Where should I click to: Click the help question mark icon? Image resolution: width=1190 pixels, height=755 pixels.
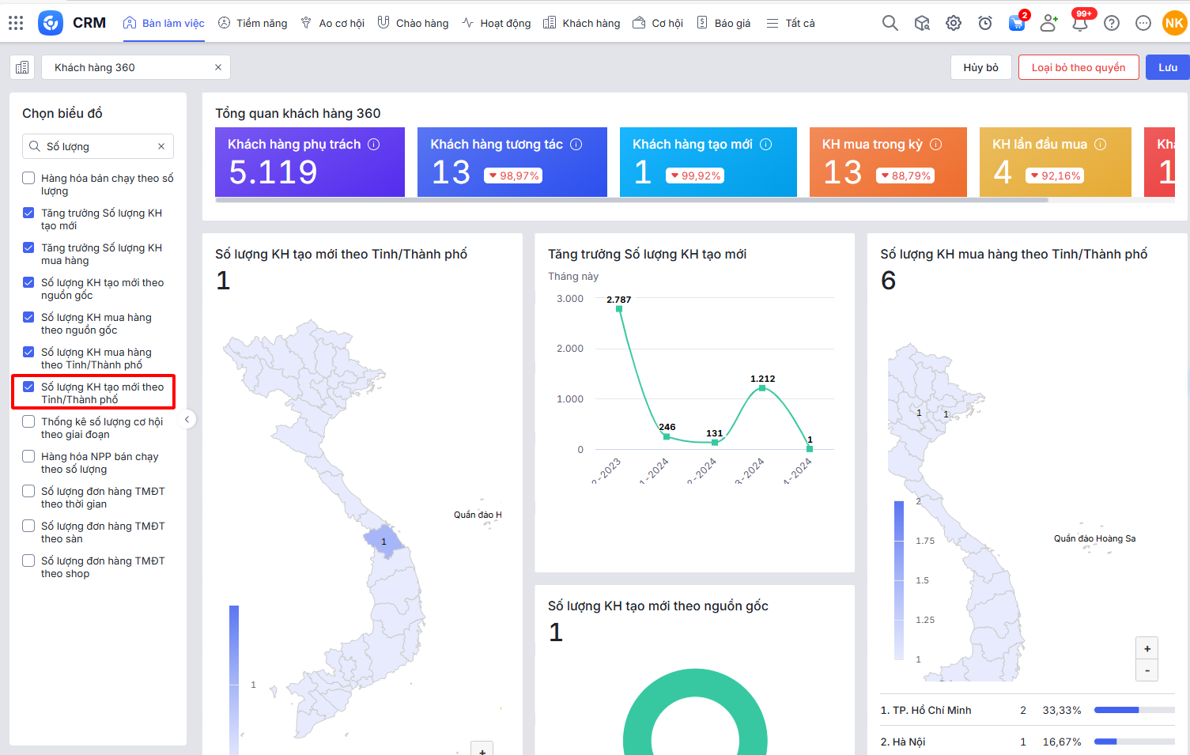click(1112, 23)
